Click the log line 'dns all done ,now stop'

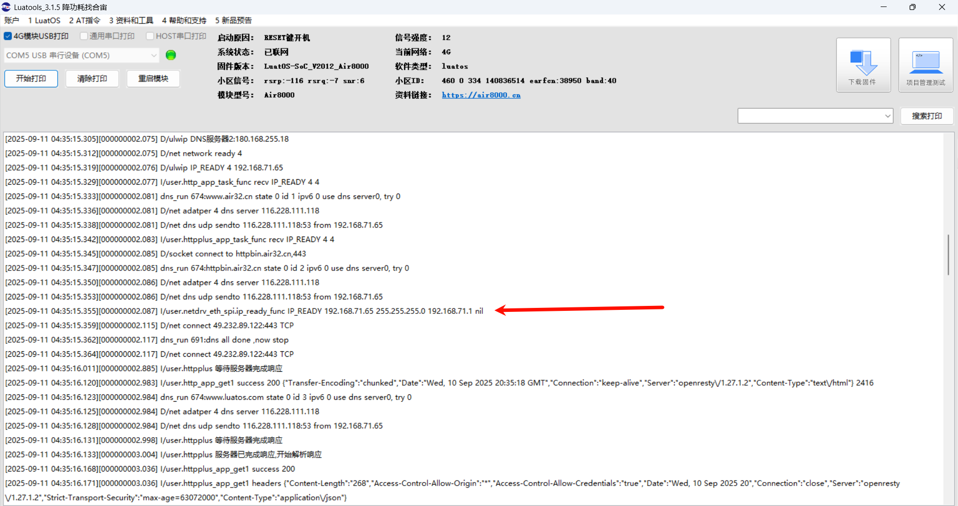click(147, 340)
